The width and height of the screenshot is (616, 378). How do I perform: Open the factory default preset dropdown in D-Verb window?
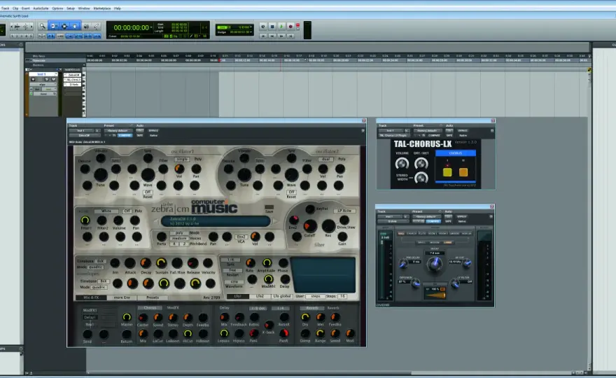pyautogui.click(x=426, y=216)
